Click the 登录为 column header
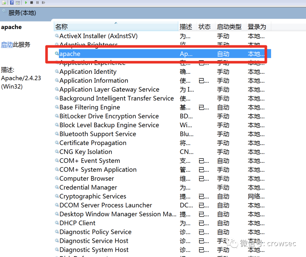306x257 pixels. click(x=258, y=27)
